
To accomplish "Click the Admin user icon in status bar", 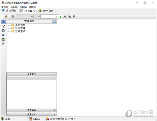I will 30,119.
